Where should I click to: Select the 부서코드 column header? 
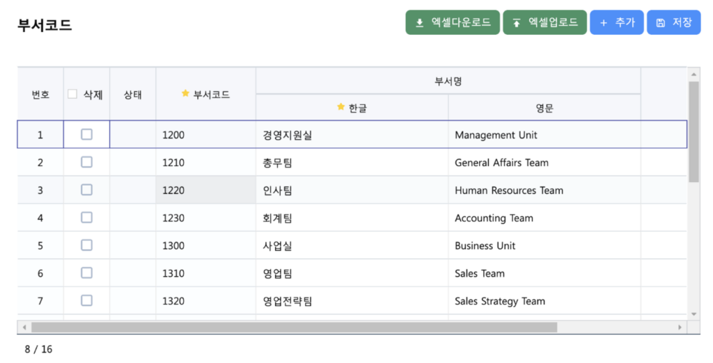click(x=205, y=95)
